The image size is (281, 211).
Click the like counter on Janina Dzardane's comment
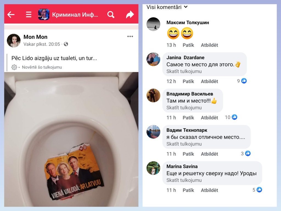click(242, 81)
